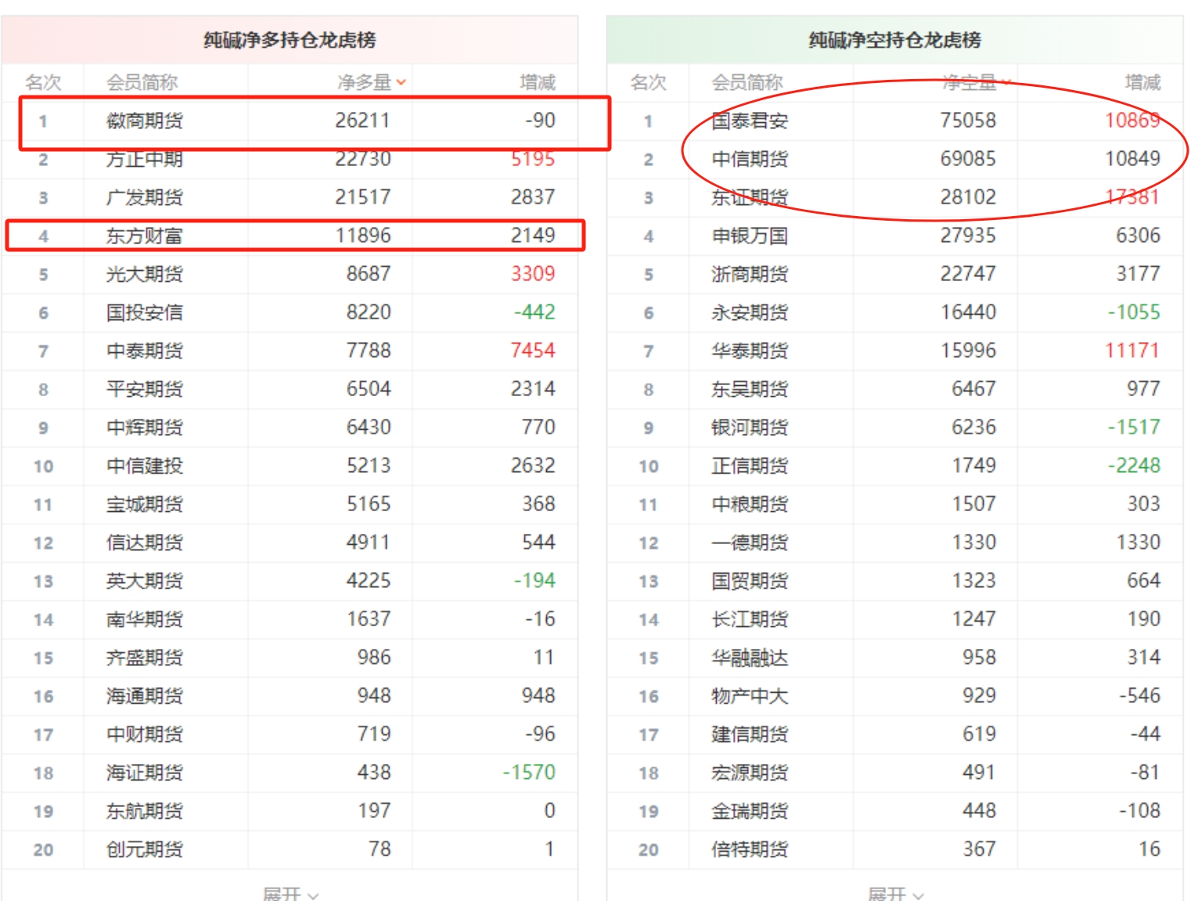Click 广发期货 member name
1191x901 pixels.
coord(145,197)
